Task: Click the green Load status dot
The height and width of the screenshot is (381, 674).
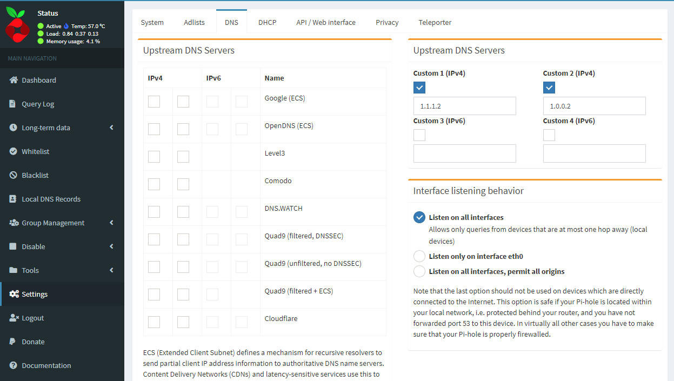Action: (x=41, y=34)
